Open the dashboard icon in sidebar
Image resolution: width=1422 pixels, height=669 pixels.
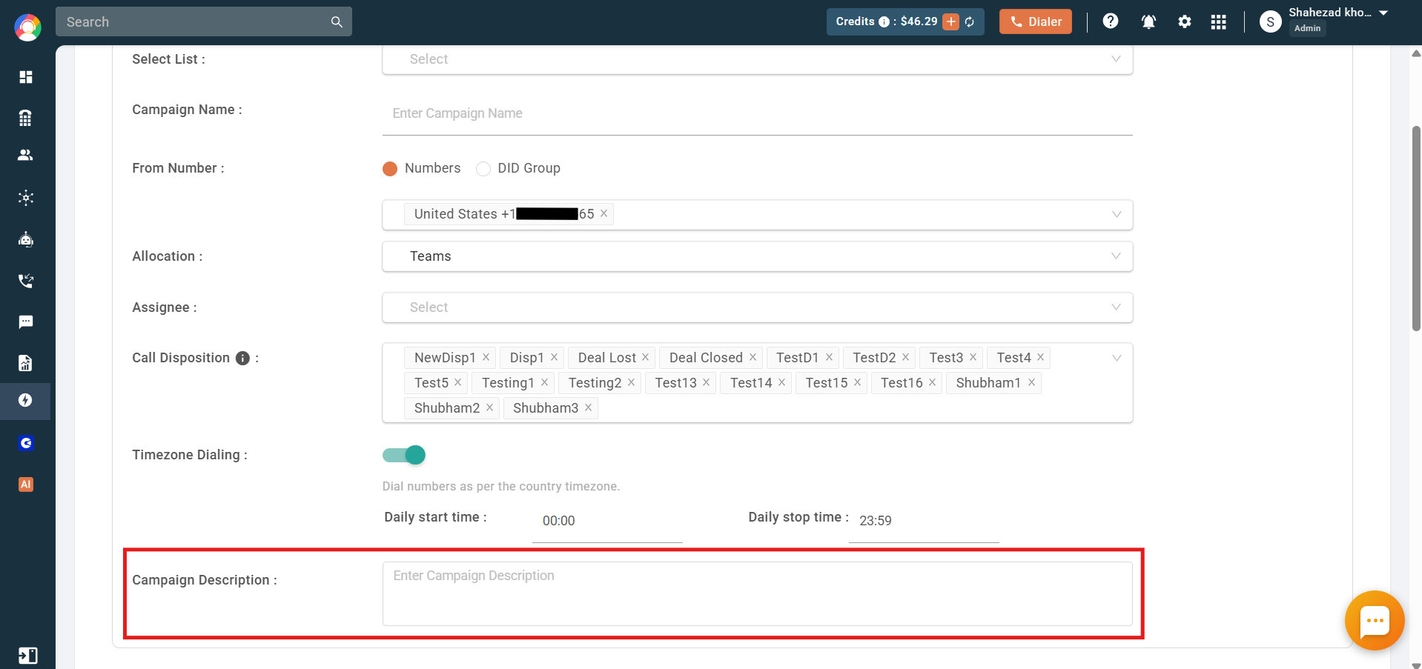click(x=26, y=77)
